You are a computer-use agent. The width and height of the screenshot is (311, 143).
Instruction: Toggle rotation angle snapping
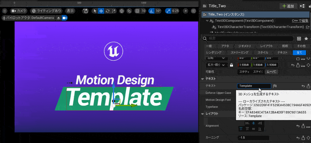(x=151, y=11)
